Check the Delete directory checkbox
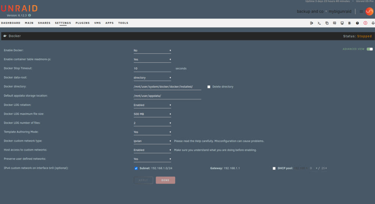375x204 pixels. pos(209,87)
